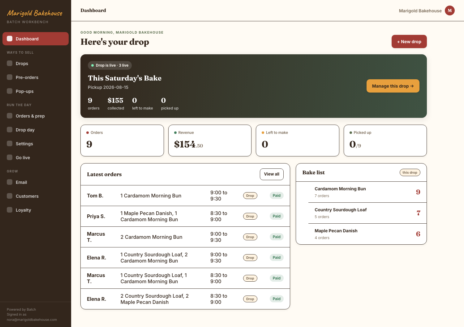Click the Drop day sidebar icon
Image resolution: width=464 pixels, height=327 pixels.
pyautogui.click(x=10, y=130)
